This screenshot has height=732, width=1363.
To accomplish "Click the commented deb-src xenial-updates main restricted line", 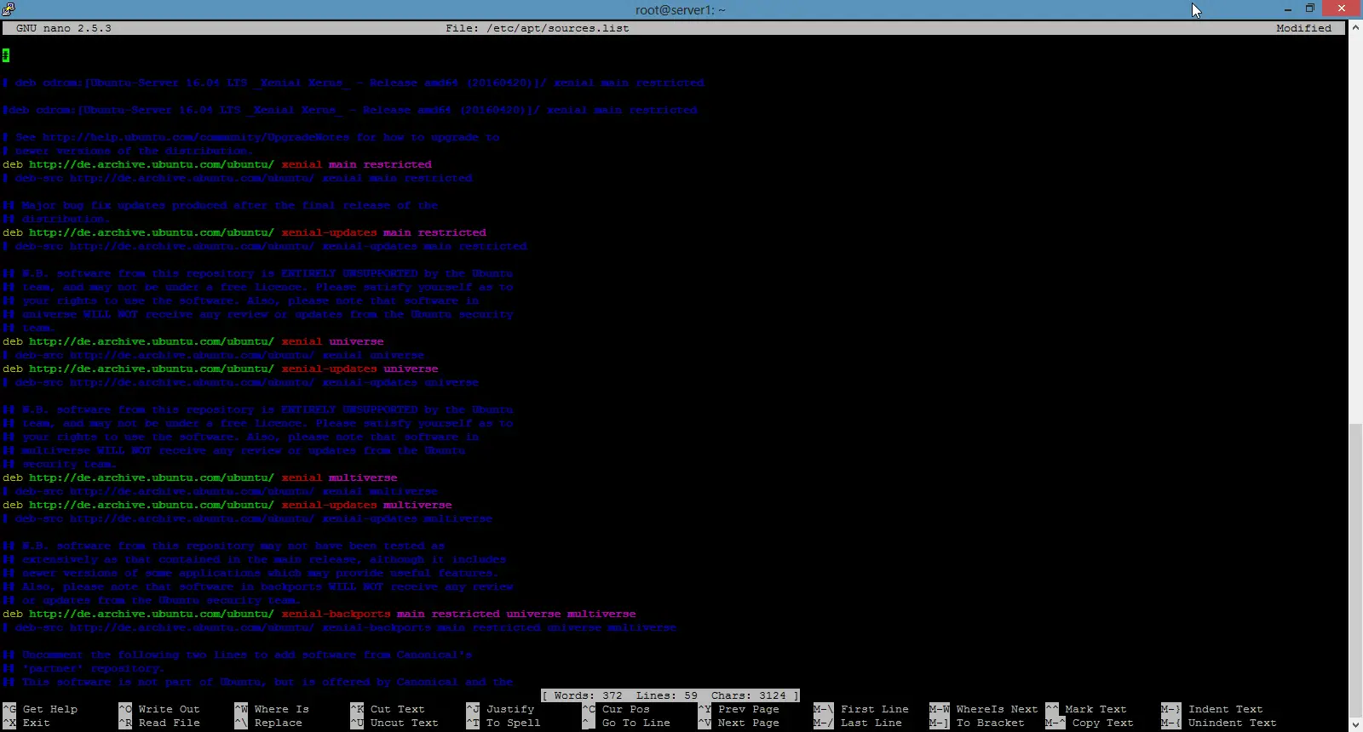I will pyautogui.click(x=265, y=246).
